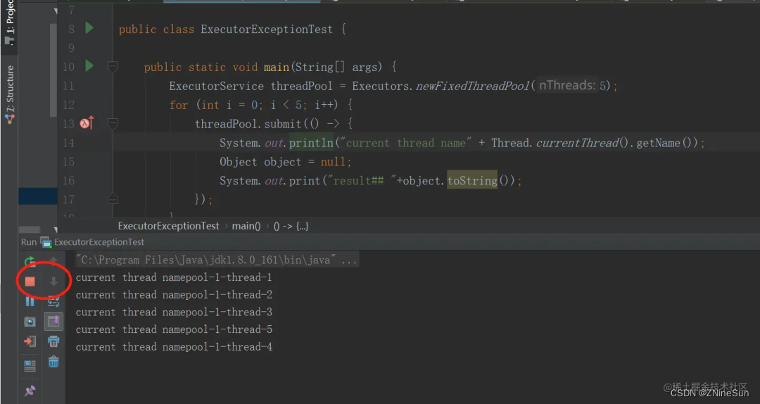760x404 pixels.
Task: Click currentThread in line 14
Action: pyautogui.click(x=578, y=143)
